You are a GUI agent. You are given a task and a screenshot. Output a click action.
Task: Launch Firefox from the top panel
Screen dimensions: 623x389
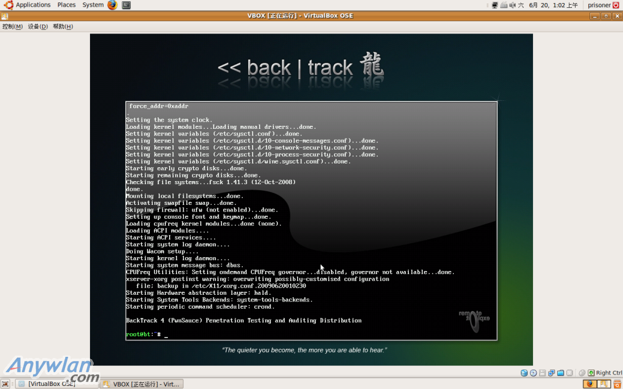(x=113, y=5)
